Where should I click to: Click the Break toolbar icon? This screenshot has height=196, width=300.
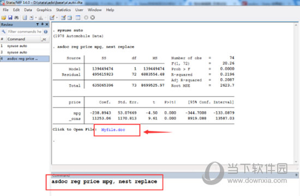93,17
